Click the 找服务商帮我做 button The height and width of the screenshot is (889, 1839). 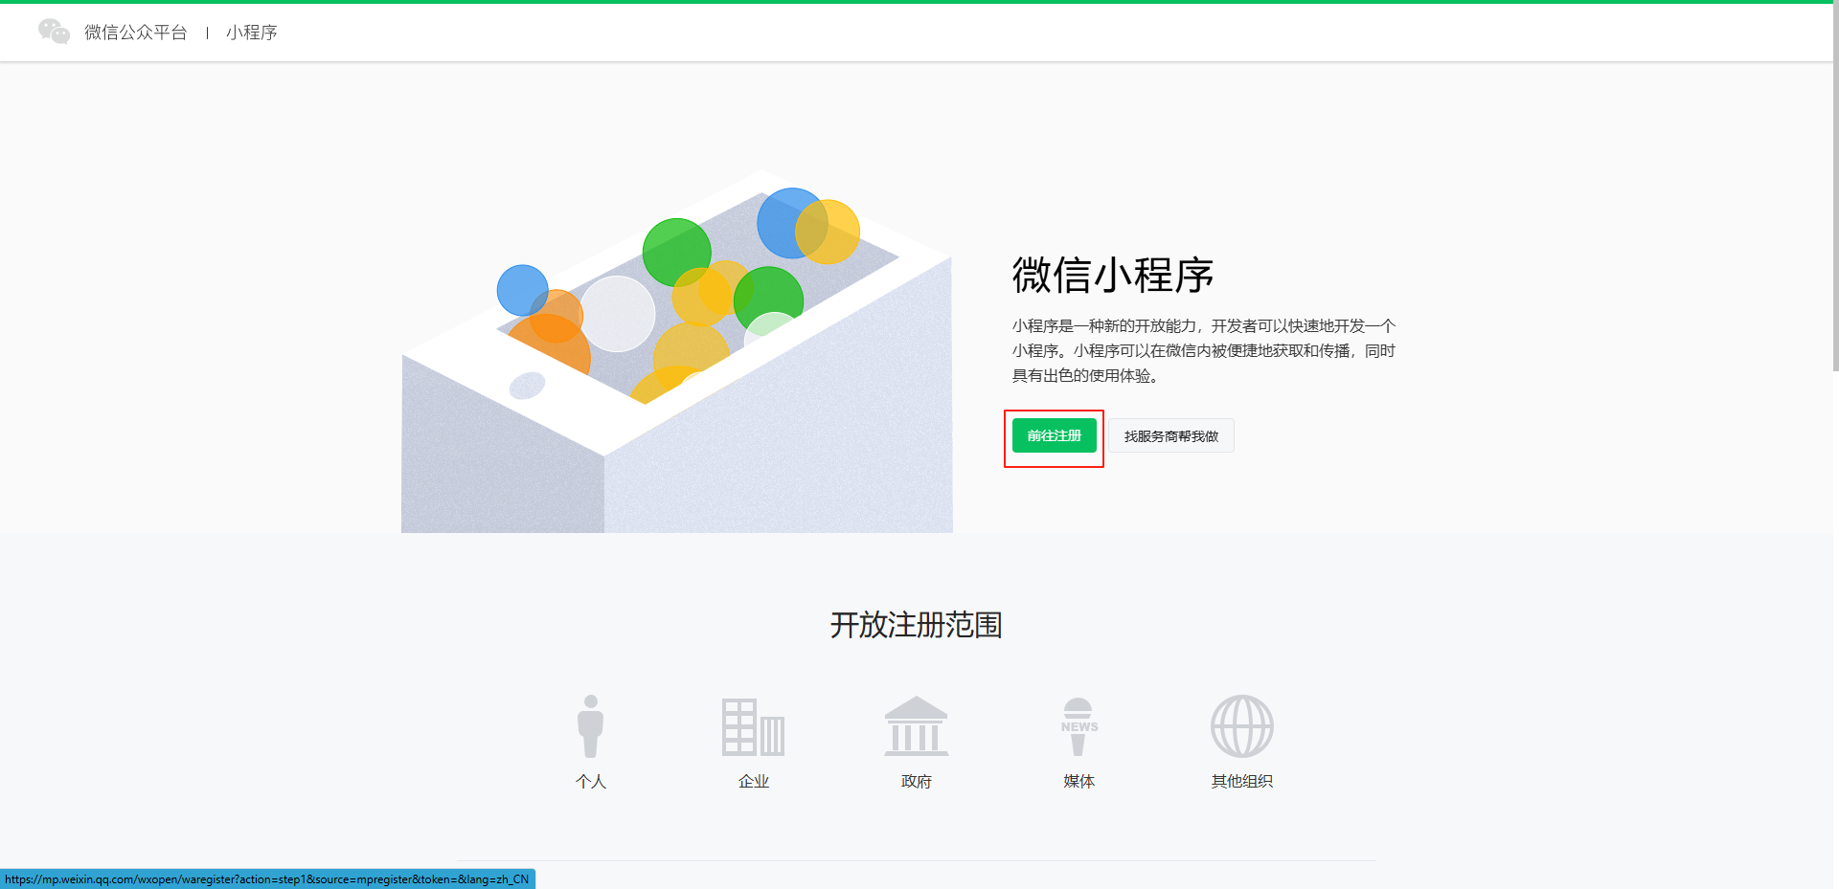click(x=1171, y=435)
